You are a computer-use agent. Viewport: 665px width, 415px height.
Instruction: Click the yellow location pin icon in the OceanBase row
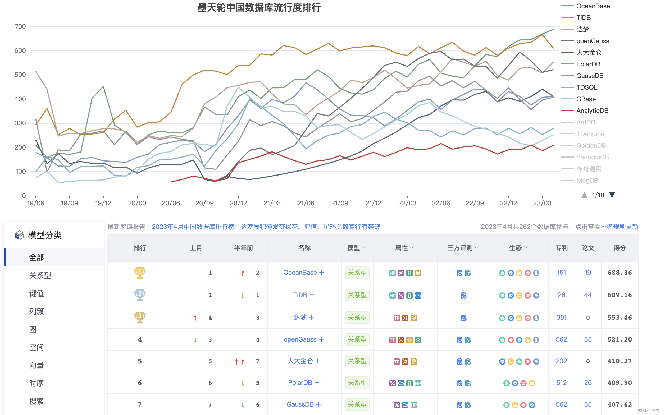(418, 273)
